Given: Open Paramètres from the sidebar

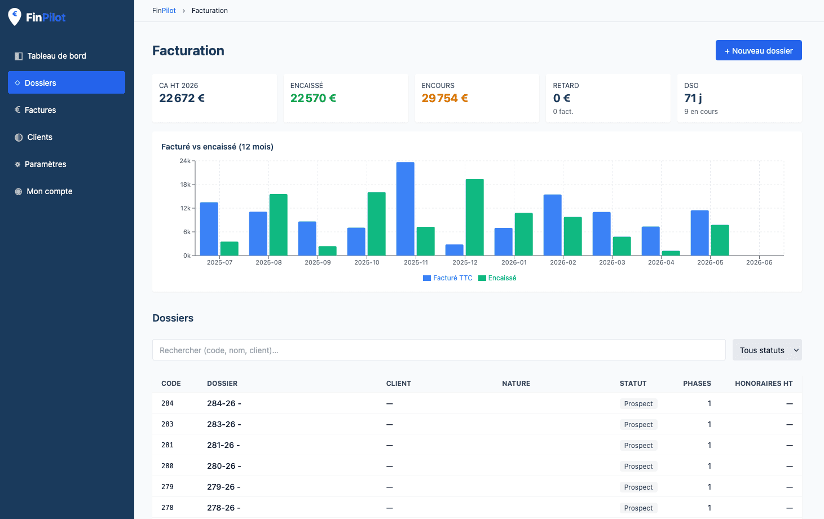Looking at the screenshot, I should tap(67, 164).
